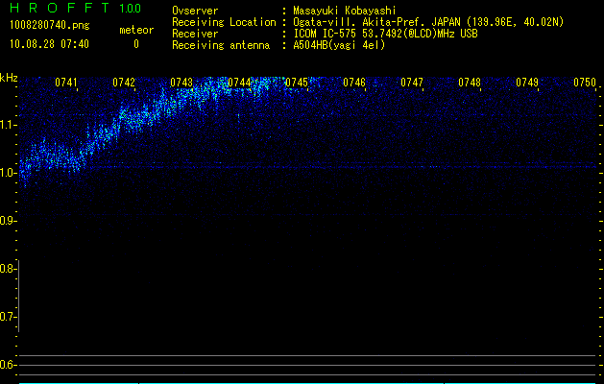Click the Ovserver field label
This screenshot has width=604, height=384.
tap(195, 11)
